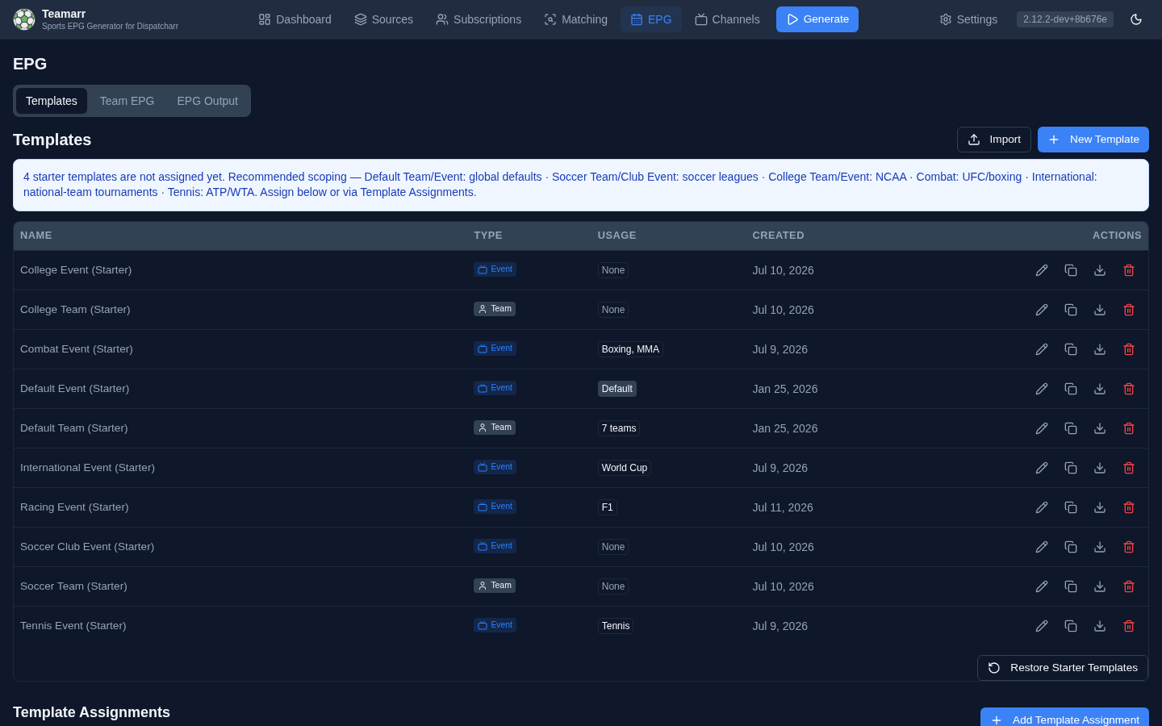Delete the College Team (Starter) template
1162x726 pixels.
1129,310
